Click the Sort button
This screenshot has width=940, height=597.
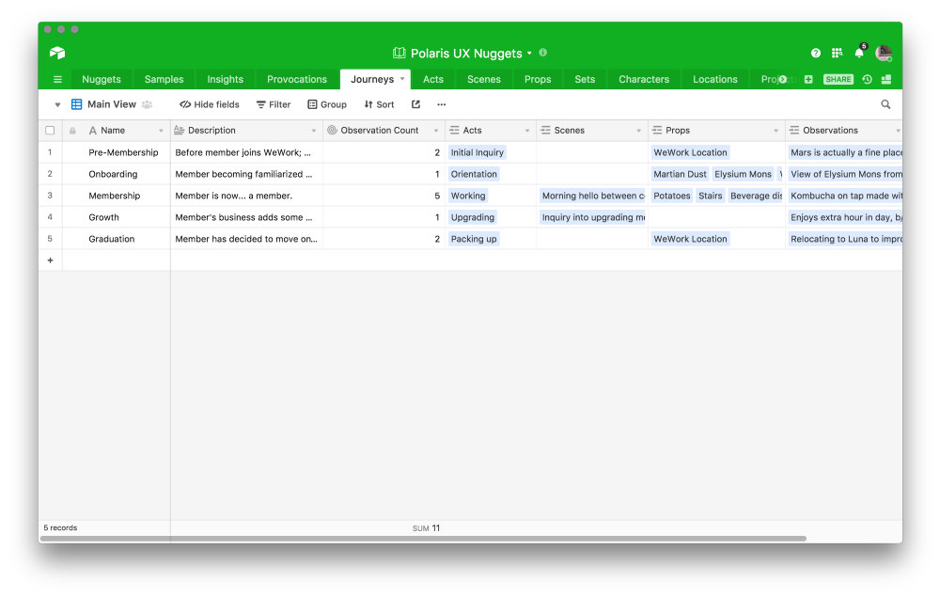[x=379, y=104]
